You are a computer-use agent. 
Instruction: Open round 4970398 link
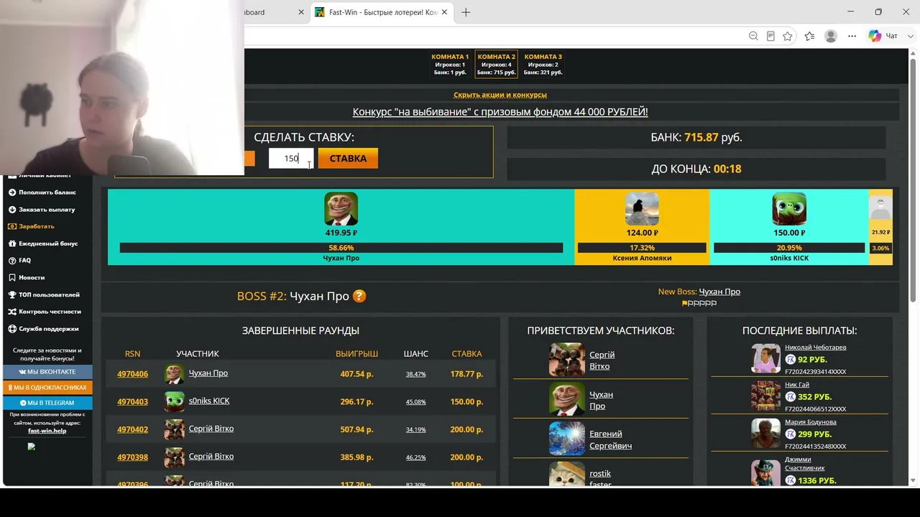coord(133,457)
